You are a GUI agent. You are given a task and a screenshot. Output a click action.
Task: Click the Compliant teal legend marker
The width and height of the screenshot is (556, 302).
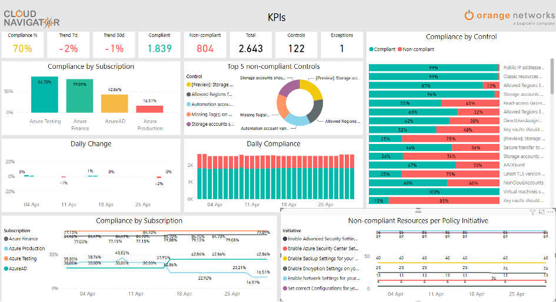pyautogui.click(x=371, y=49)
